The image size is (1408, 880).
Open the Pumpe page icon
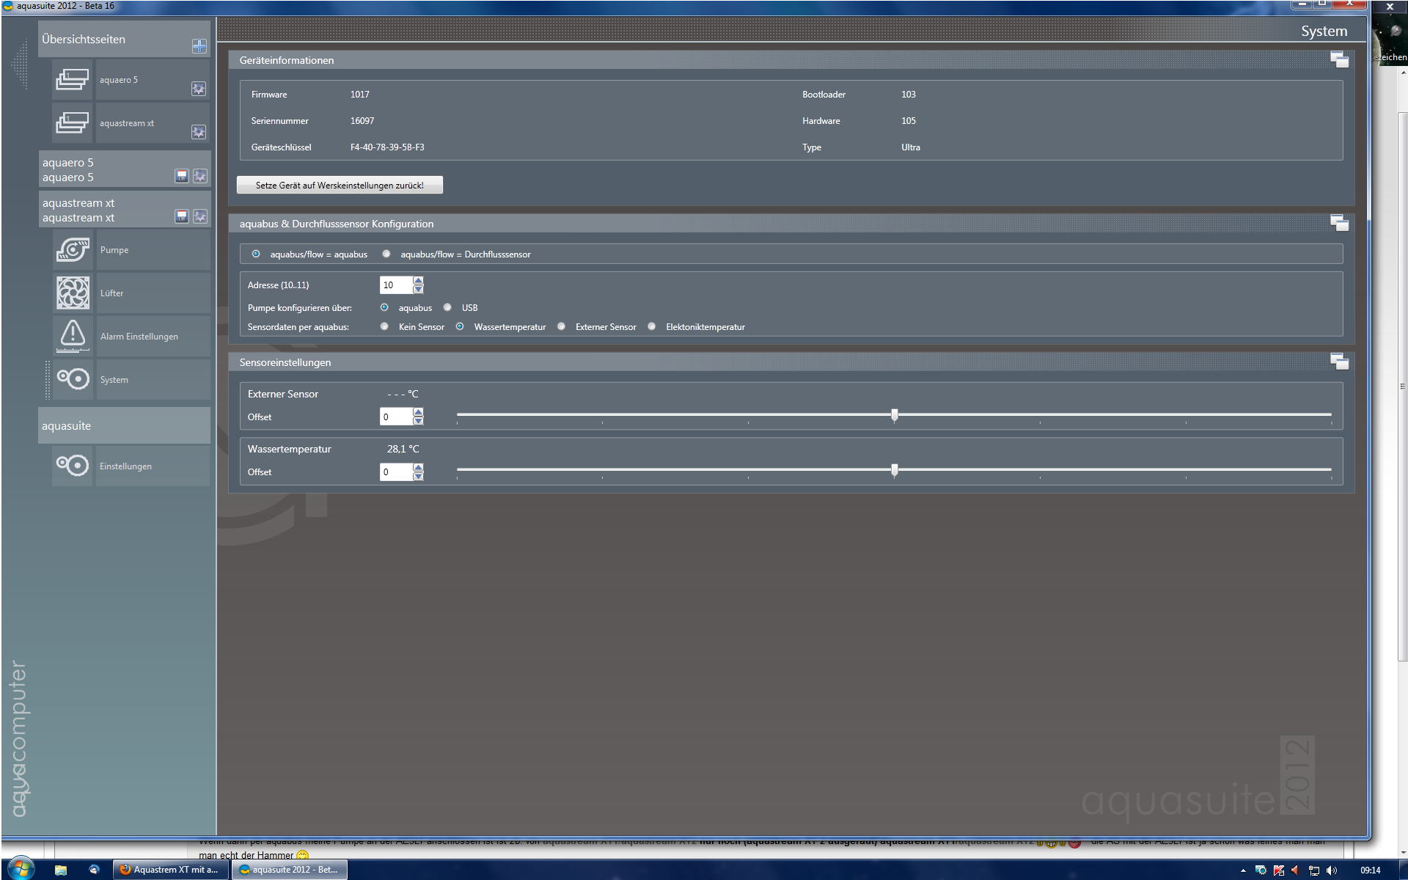73,250
